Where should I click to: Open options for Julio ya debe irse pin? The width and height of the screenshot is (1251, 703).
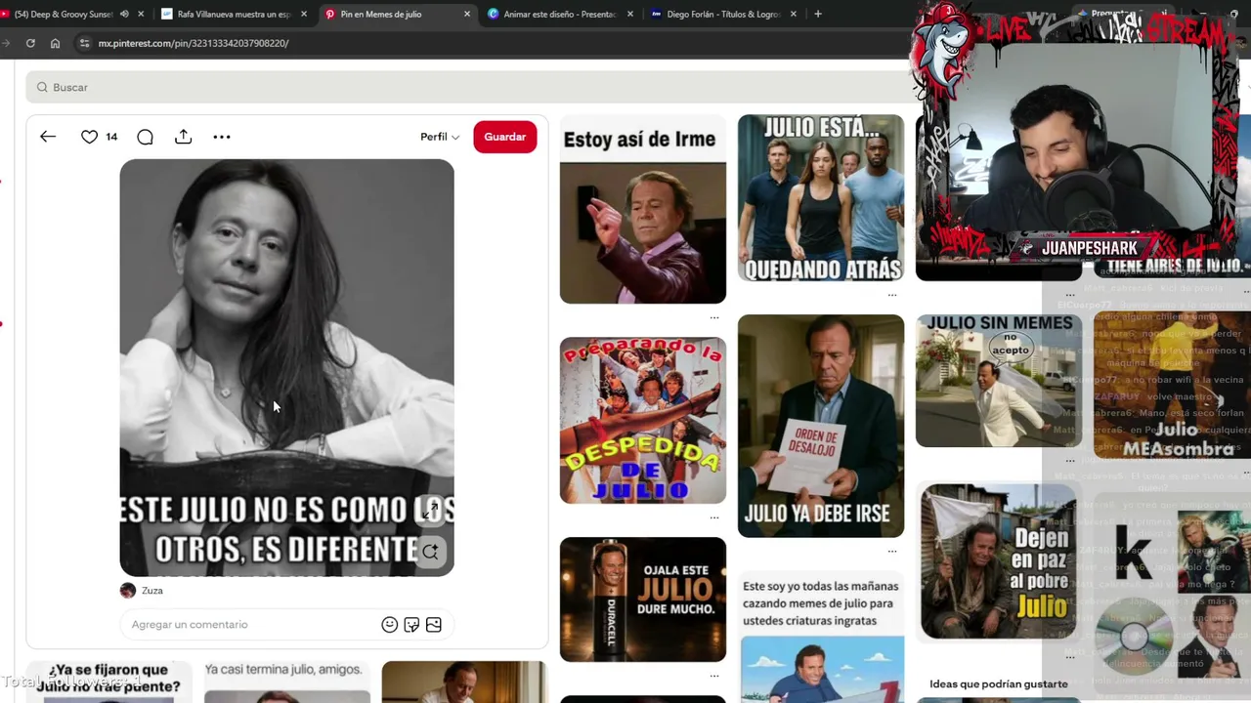892,551
